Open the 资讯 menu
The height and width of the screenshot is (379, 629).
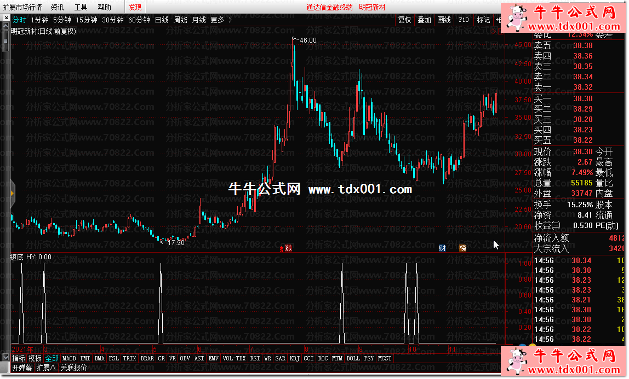pos(57,7)
